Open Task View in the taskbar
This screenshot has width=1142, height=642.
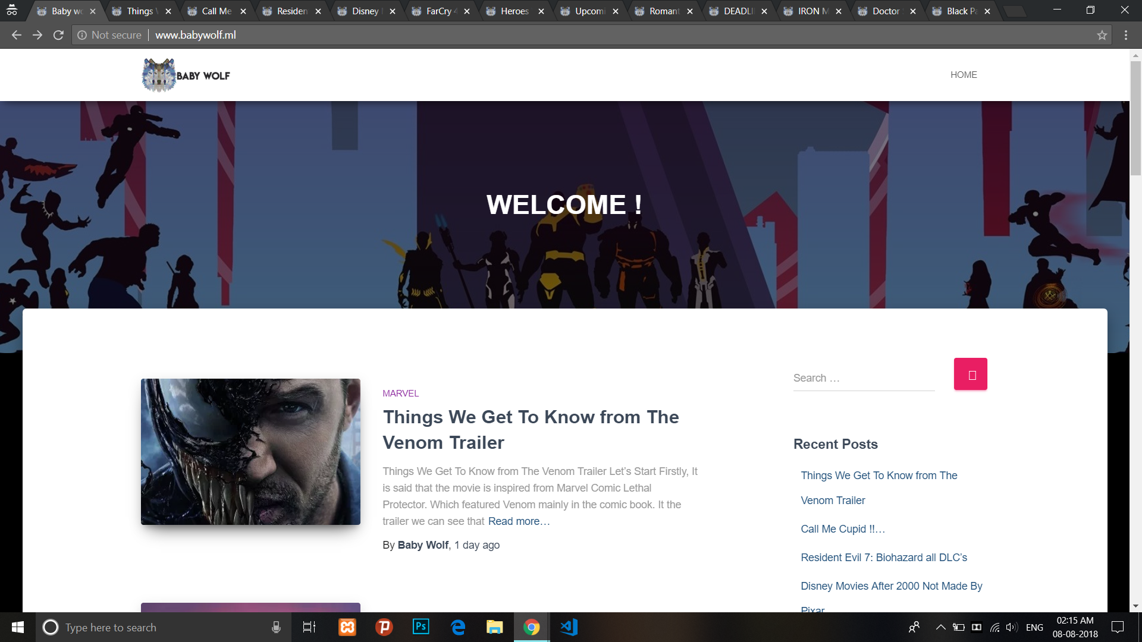309,627
